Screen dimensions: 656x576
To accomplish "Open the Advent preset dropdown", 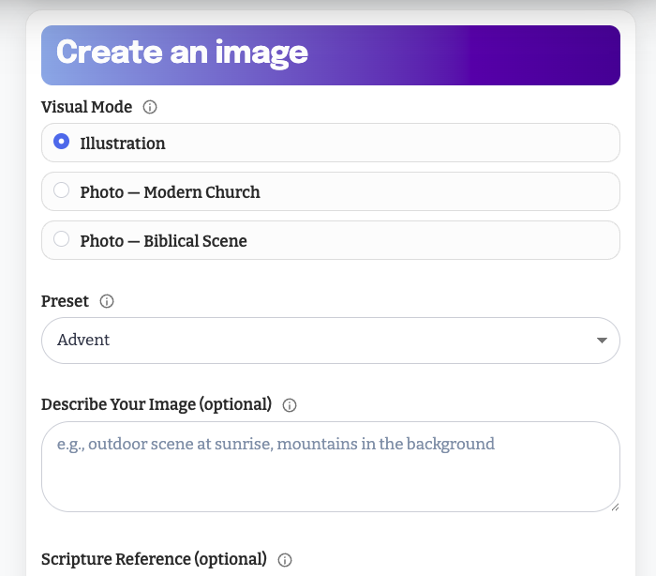I will pos(330,340).
